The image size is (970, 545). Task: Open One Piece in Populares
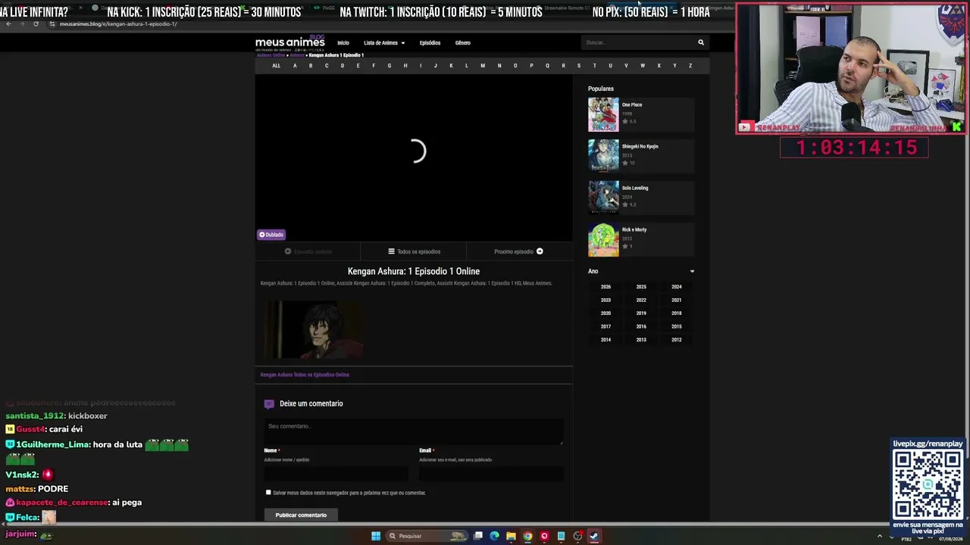[632, 104]
